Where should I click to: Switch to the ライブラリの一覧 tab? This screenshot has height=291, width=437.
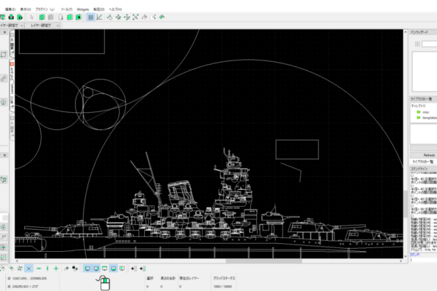click(422, 162)
